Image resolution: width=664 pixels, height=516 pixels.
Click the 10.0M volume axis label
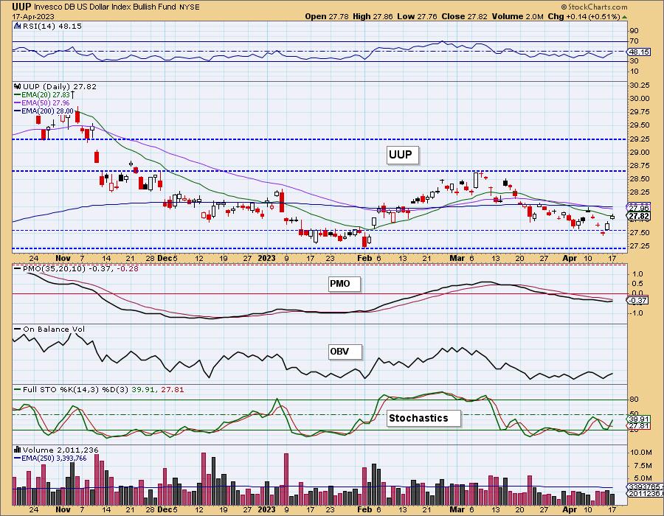640,452
